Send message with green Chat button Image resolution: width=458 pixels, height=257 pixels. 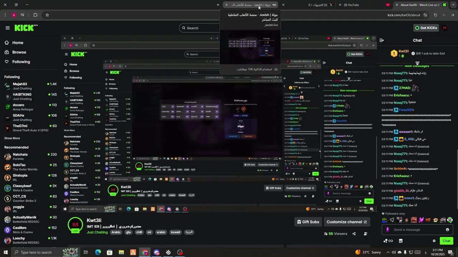click(446, 241)
